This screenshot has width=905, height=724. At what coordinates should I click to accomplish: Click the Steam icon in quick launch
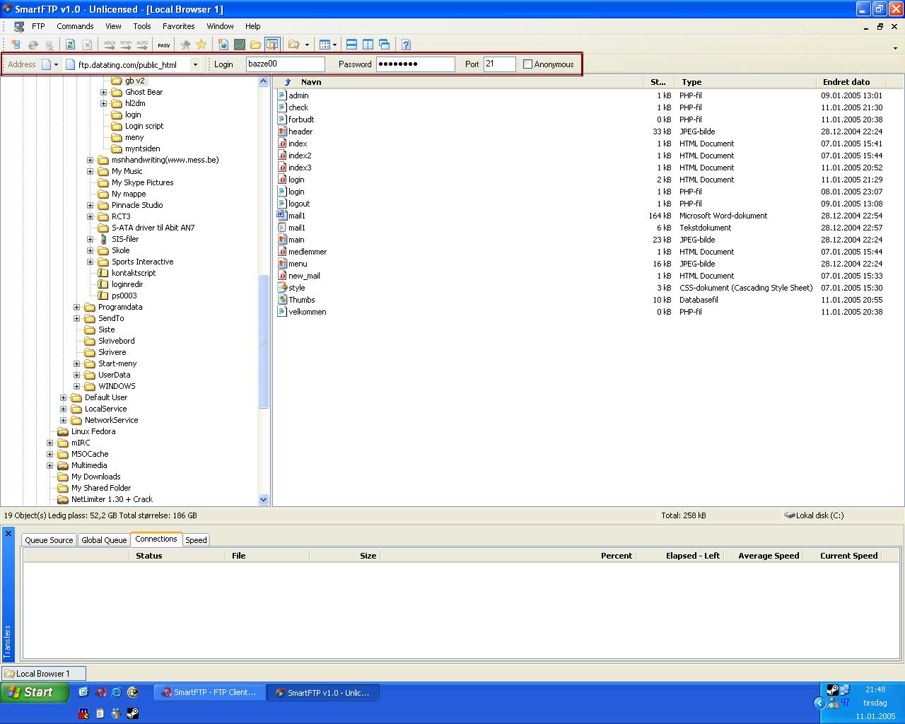[x=133, y=713]
